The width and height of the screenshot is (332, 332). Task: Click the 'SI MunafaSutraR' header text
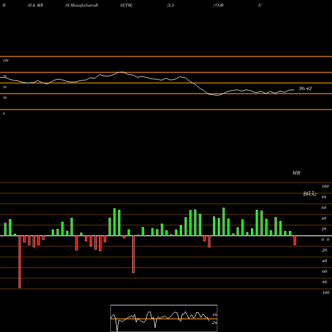[82, 5]
